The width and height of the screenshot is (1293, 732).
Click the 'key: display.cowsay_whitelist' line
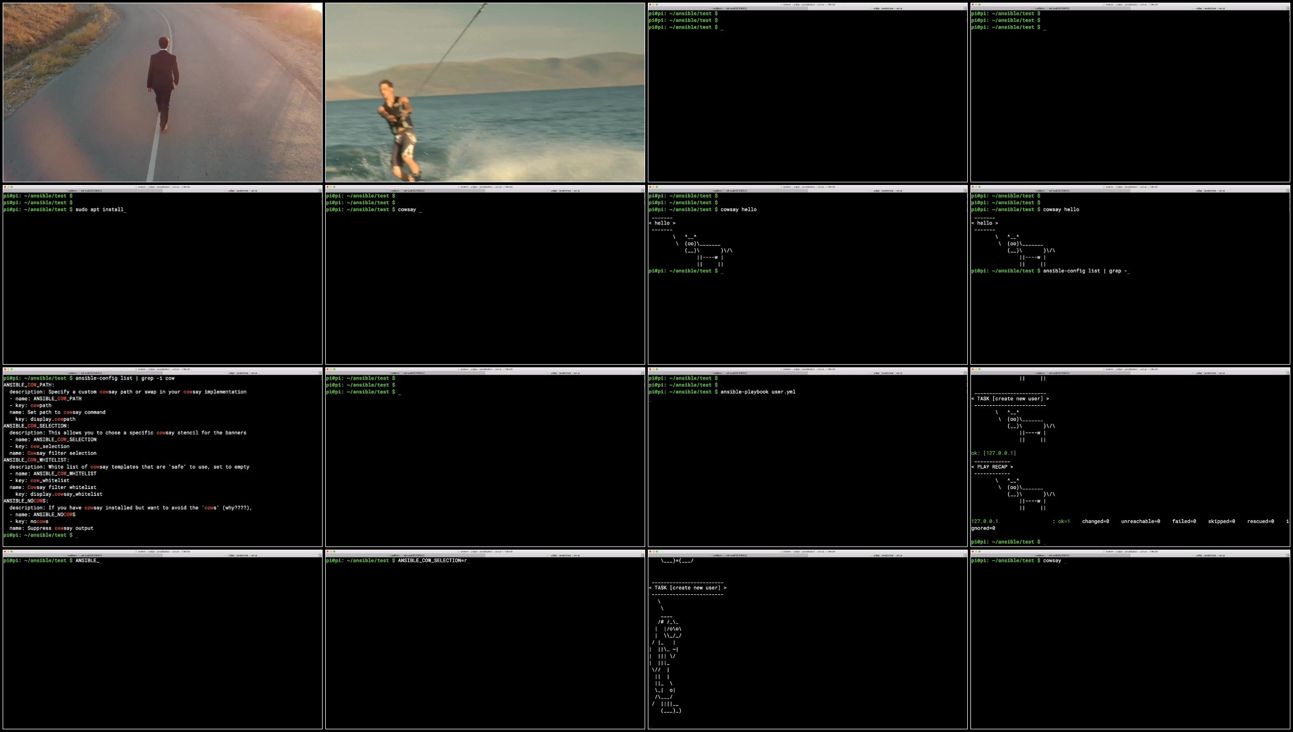[59, 494]
